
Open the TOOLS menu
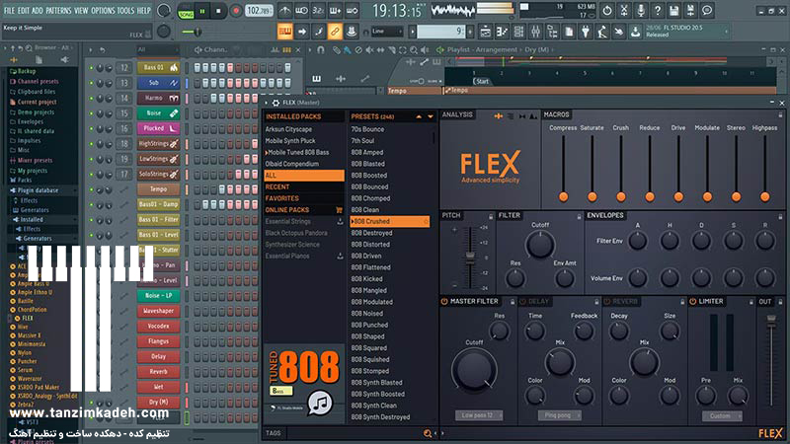point(126,11)
